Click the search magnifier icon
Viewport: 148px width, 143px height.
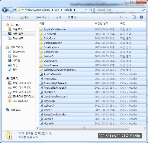pyautogui.click(x=143, y=10)
